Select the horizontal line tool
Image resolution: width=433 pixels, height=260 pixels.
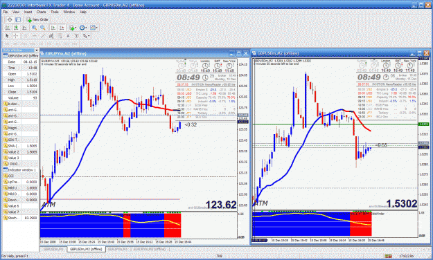(x=34, y=36)
